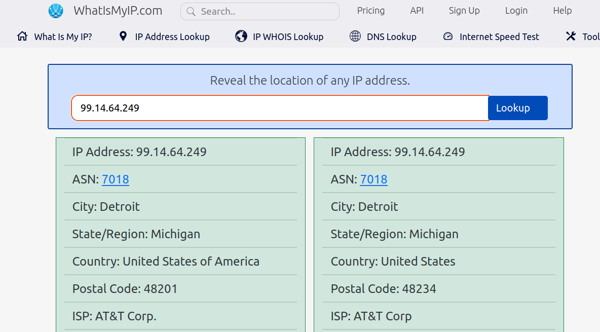Click the magnifier icon in the search box
600x332 pixels.
tap(191, 12)
